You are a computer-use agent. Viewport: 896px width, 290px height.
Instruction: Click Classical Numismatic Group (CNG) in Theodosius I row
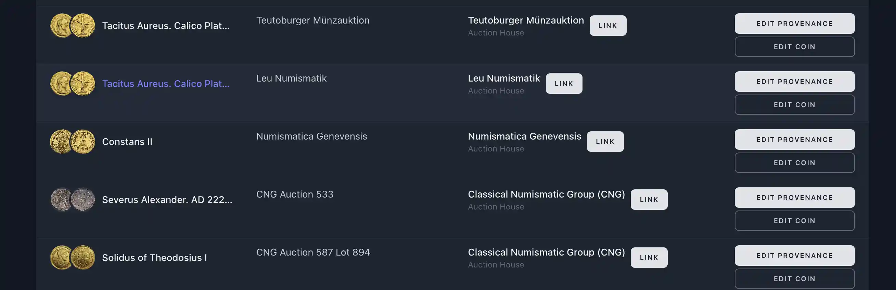point(546,252)
